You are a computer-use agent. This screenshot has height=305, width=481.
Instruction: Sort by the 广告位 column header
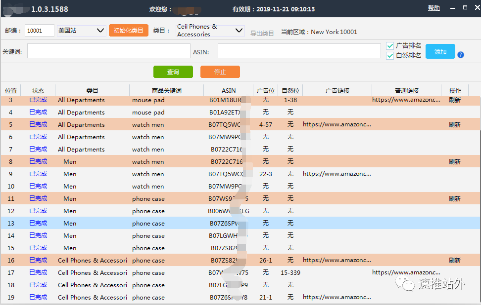(x=265, y=90)
